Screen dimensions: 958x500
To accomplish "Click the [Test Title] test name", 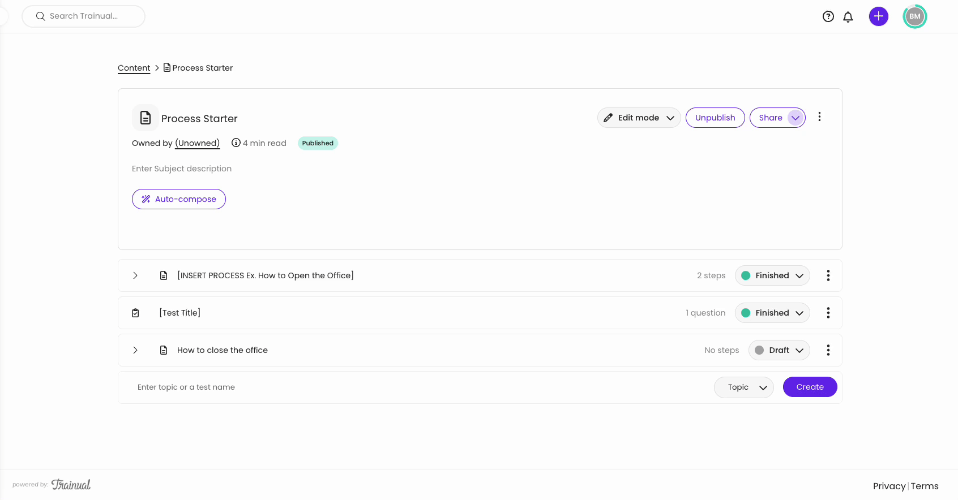I will 180,313.
